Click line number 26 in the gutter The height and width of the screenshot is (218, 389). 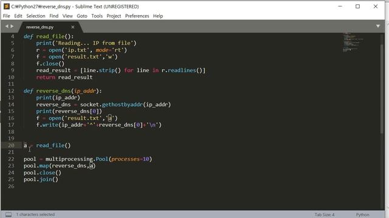pyautogui.click(x=11, y=186)
